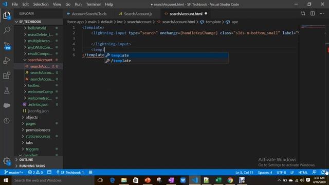
Task: Expand the testlwc folder
Action: pyautogui.click(x=33, y=85)
